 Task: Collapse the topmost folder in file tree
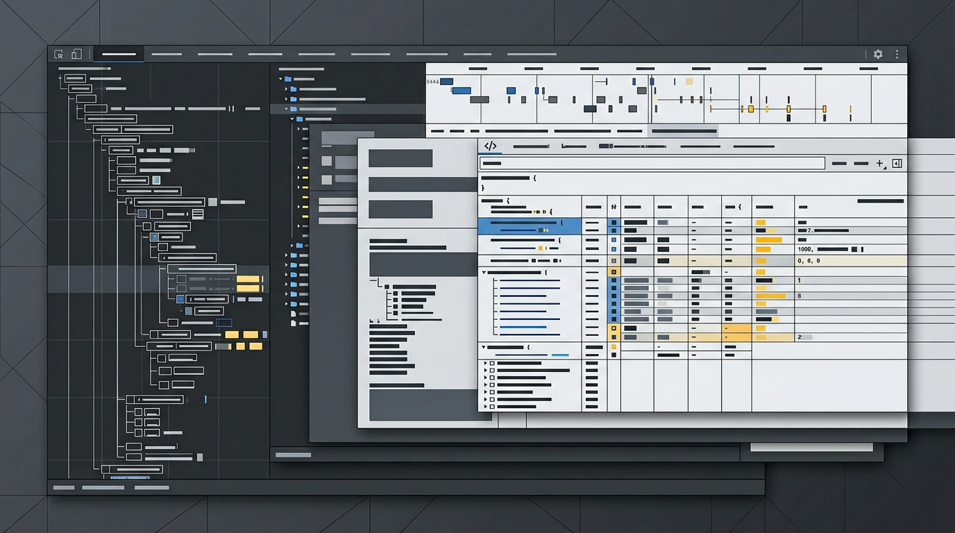tap(281, 79)
